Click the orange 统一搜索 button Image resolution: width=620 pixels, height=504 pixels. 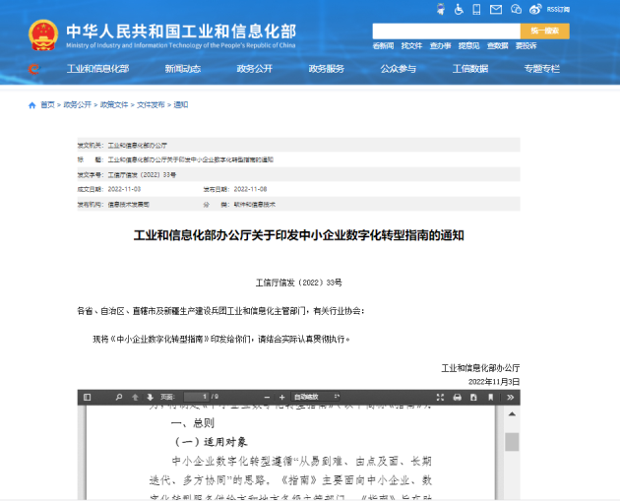(x=545, y=31)
